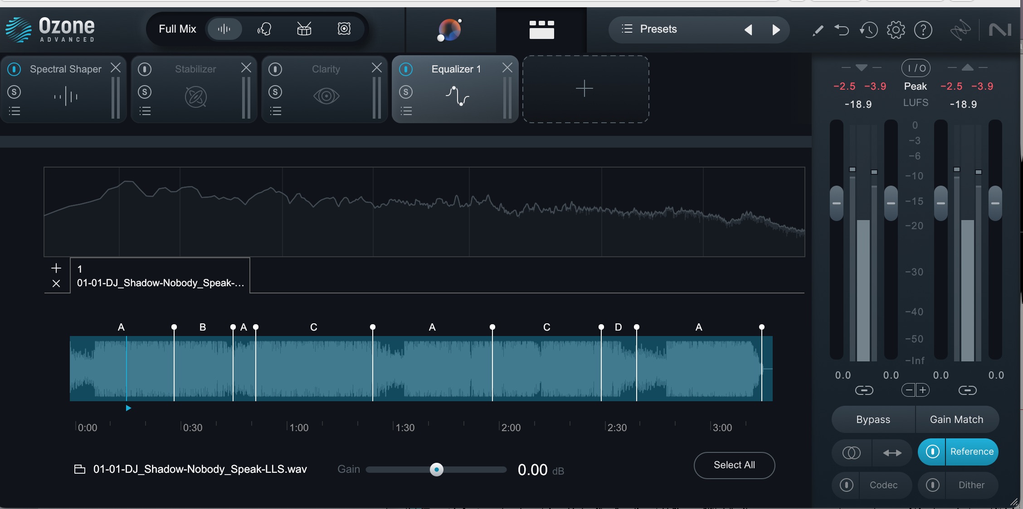Screen dimensions: 1023x509
Task: Open Stabilizer module preset list
Action: tap(145, 111)
